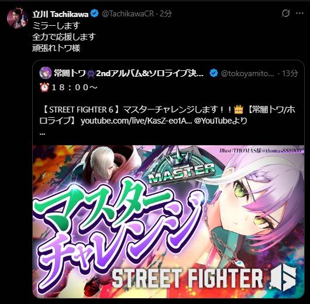This screenshot has width=310, height=304.
Task: Open 常闇トワ's small profile avatar
Action: click(x=46, y=73)
